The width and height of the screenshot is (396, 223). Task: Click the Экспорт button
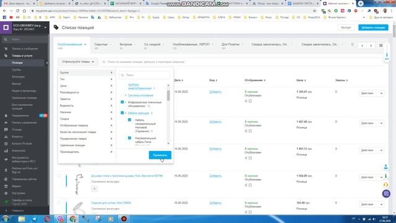pos(346,27)
